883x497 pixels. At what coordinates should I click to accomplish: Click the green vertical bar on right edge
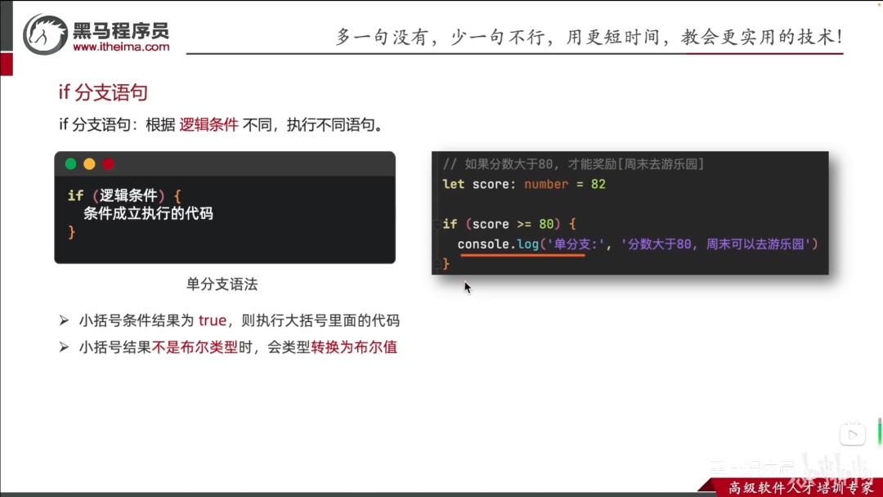(x=880, y=431)
